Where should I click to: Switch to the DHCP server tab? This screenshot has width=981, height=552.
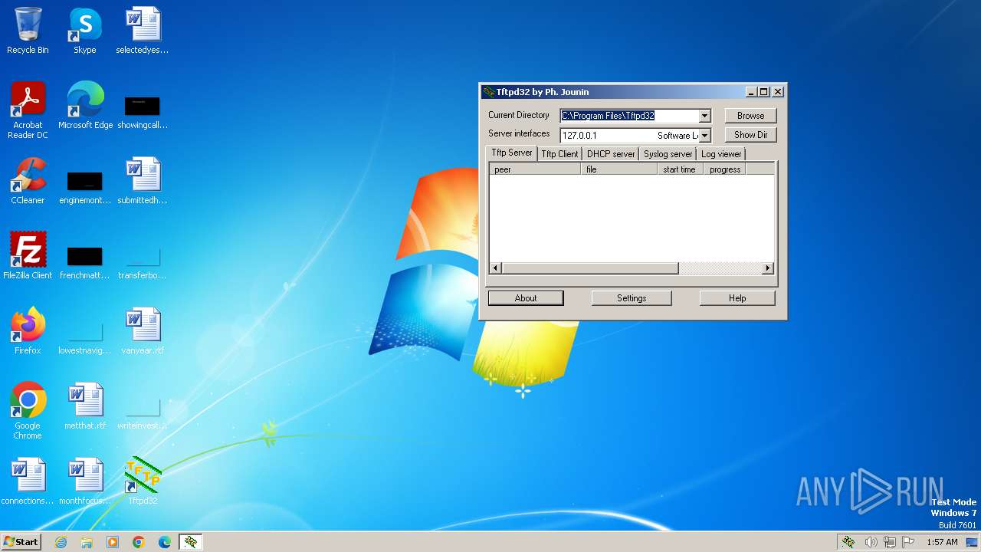pyautogui.click(x=611, y=154)
